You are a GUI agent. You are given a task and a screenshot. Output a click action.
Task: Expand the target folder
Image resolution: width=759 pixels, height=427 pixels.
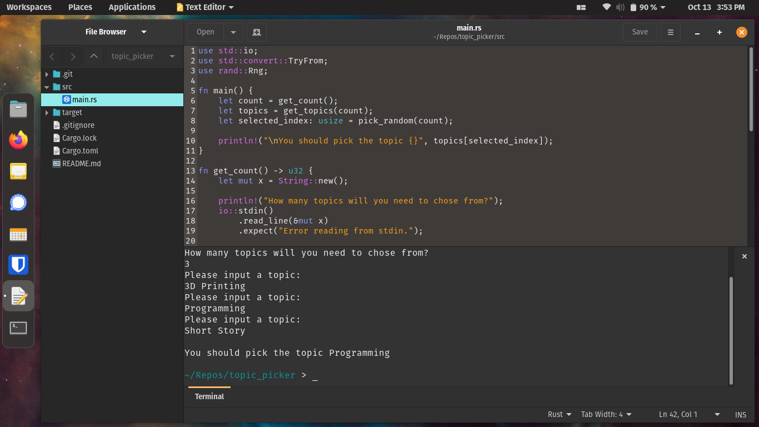pos(47,112)
